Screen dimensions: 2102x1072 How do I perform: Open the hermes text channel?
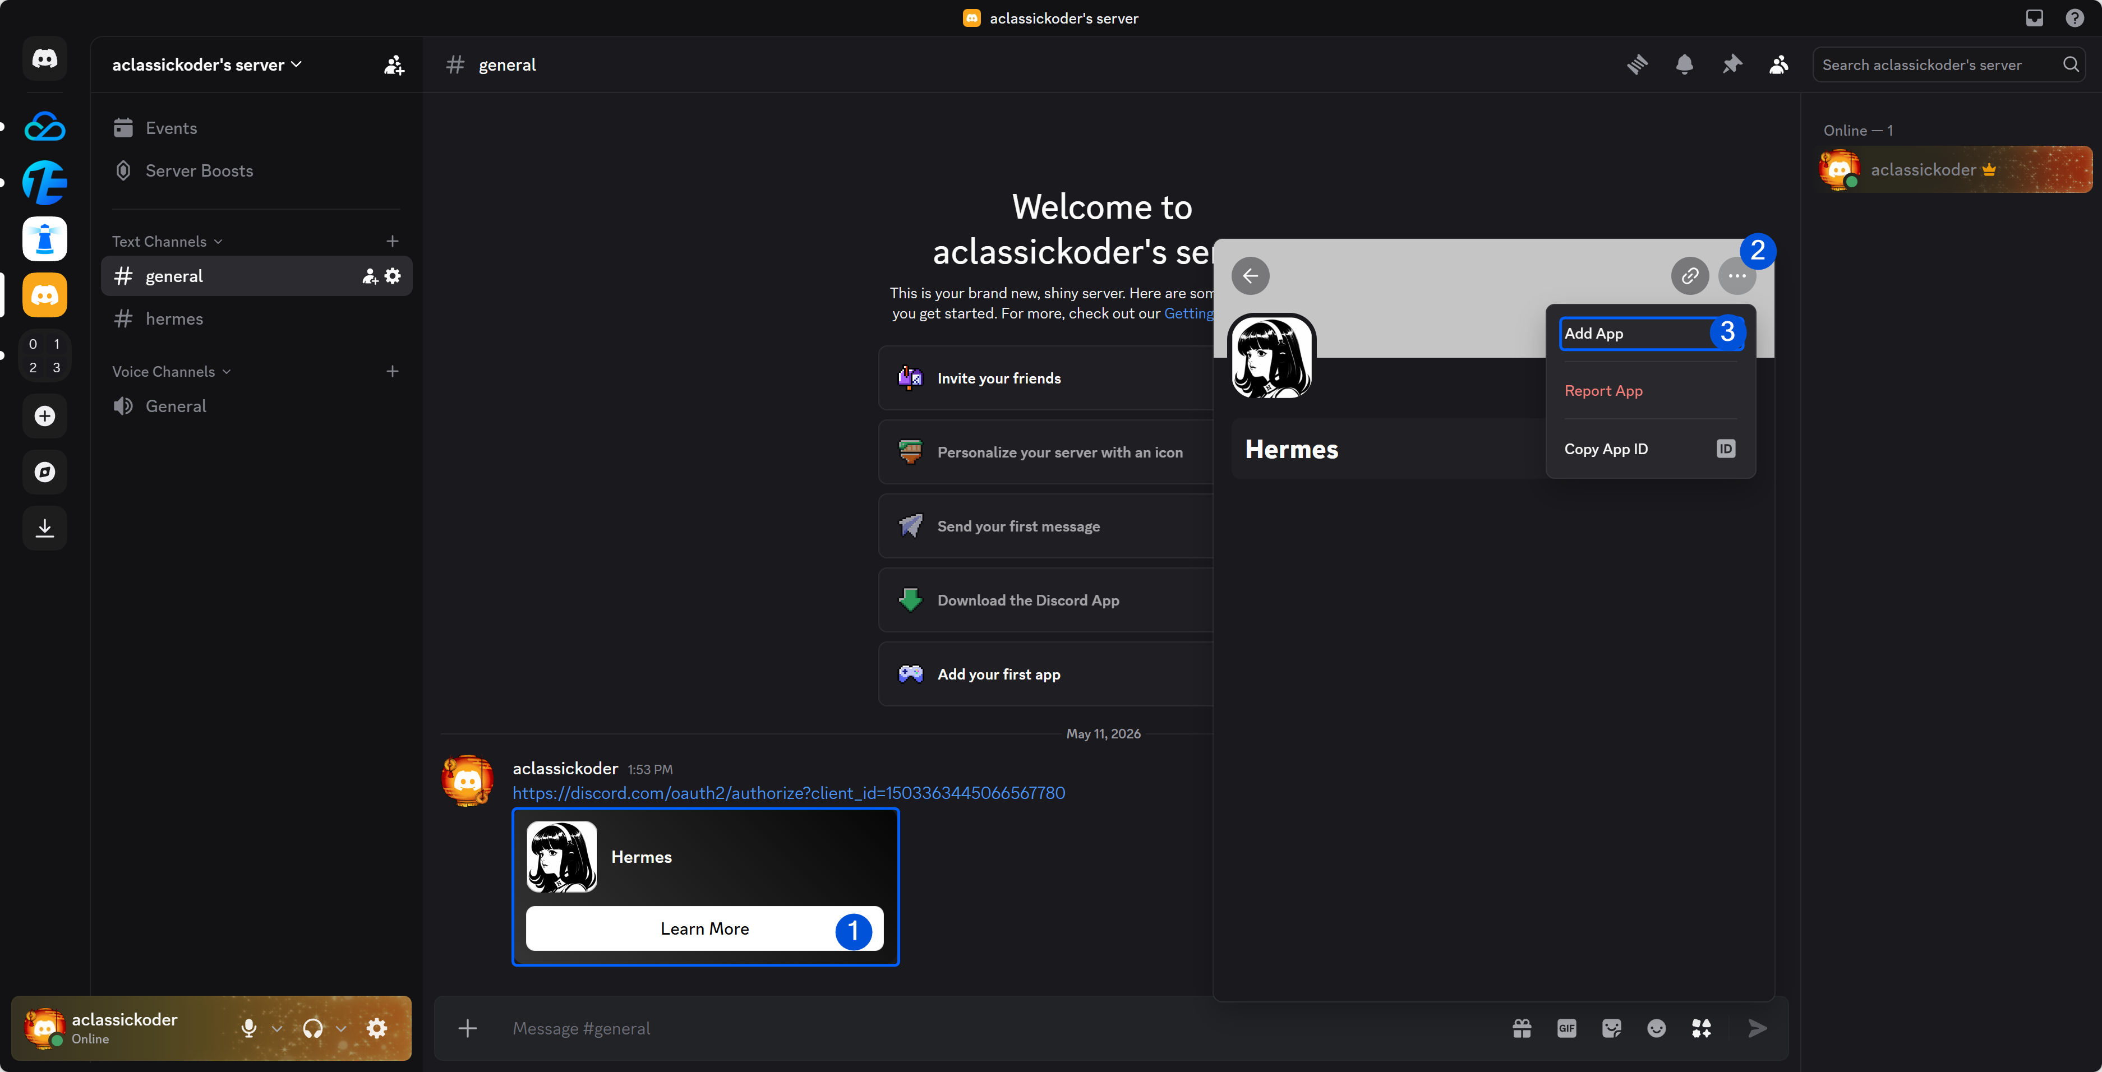[x=256, y=319]
